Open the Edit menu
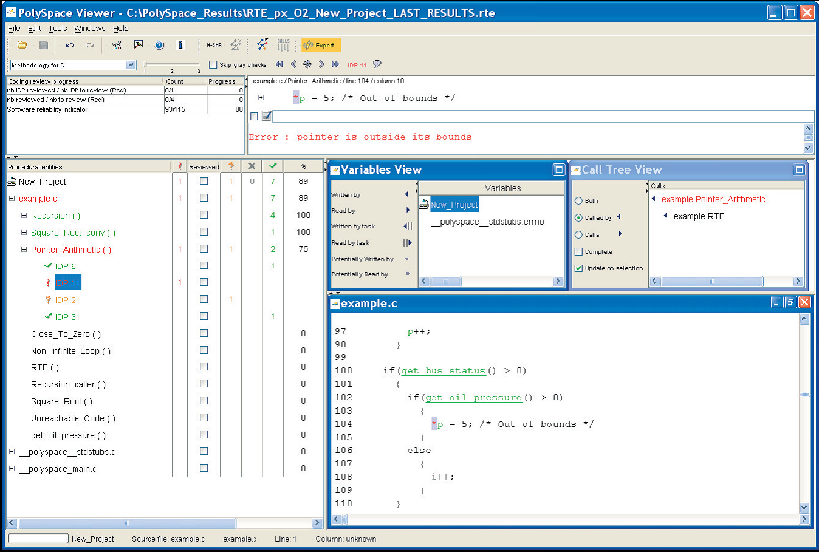This screenshot has height=552, width=819. pyautogui.click(x=35, y=29)
